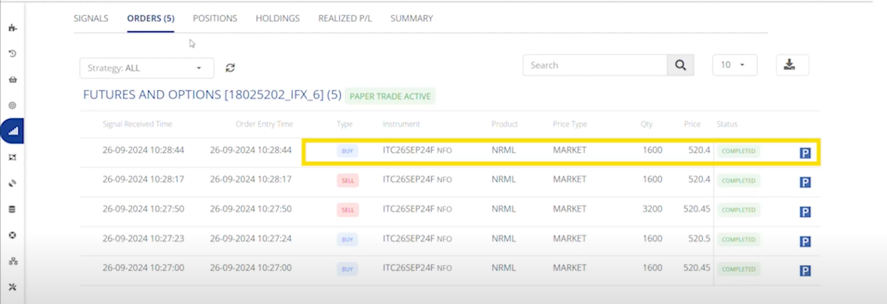Click the P icon for 3200 qty order
Image resolution: width=887 pixels, height=304 pixels.
(x=806, y=212)
